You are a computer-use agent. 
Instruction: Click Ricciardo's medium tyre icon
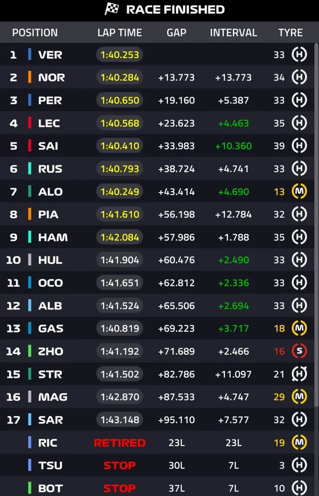[299, 442]
